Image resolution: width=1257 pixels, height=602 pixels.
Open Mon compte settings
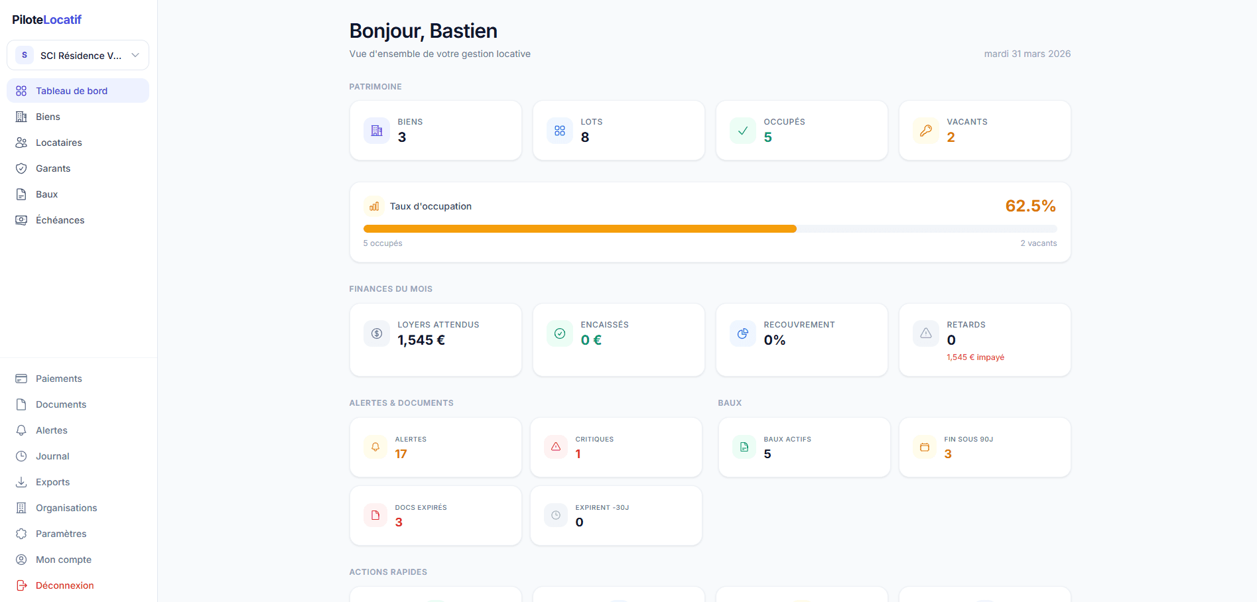click(x=62, y=559)
